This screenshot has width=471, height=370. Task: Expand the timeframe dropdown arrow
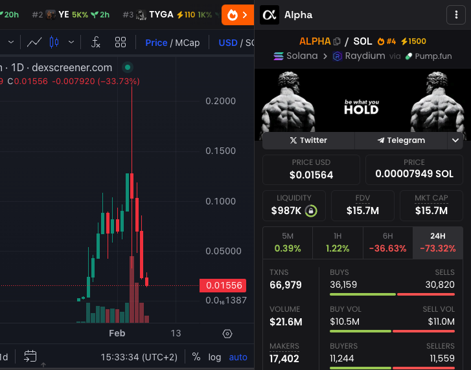tap(11, 42)
